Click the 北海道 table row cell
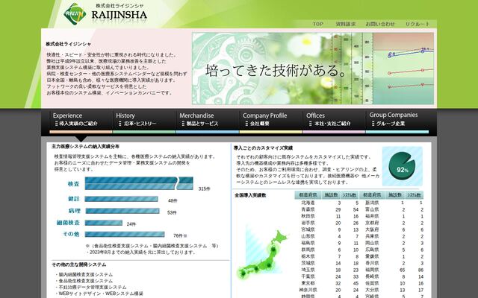Screen dimensions: 478x298 click(308, 203)
